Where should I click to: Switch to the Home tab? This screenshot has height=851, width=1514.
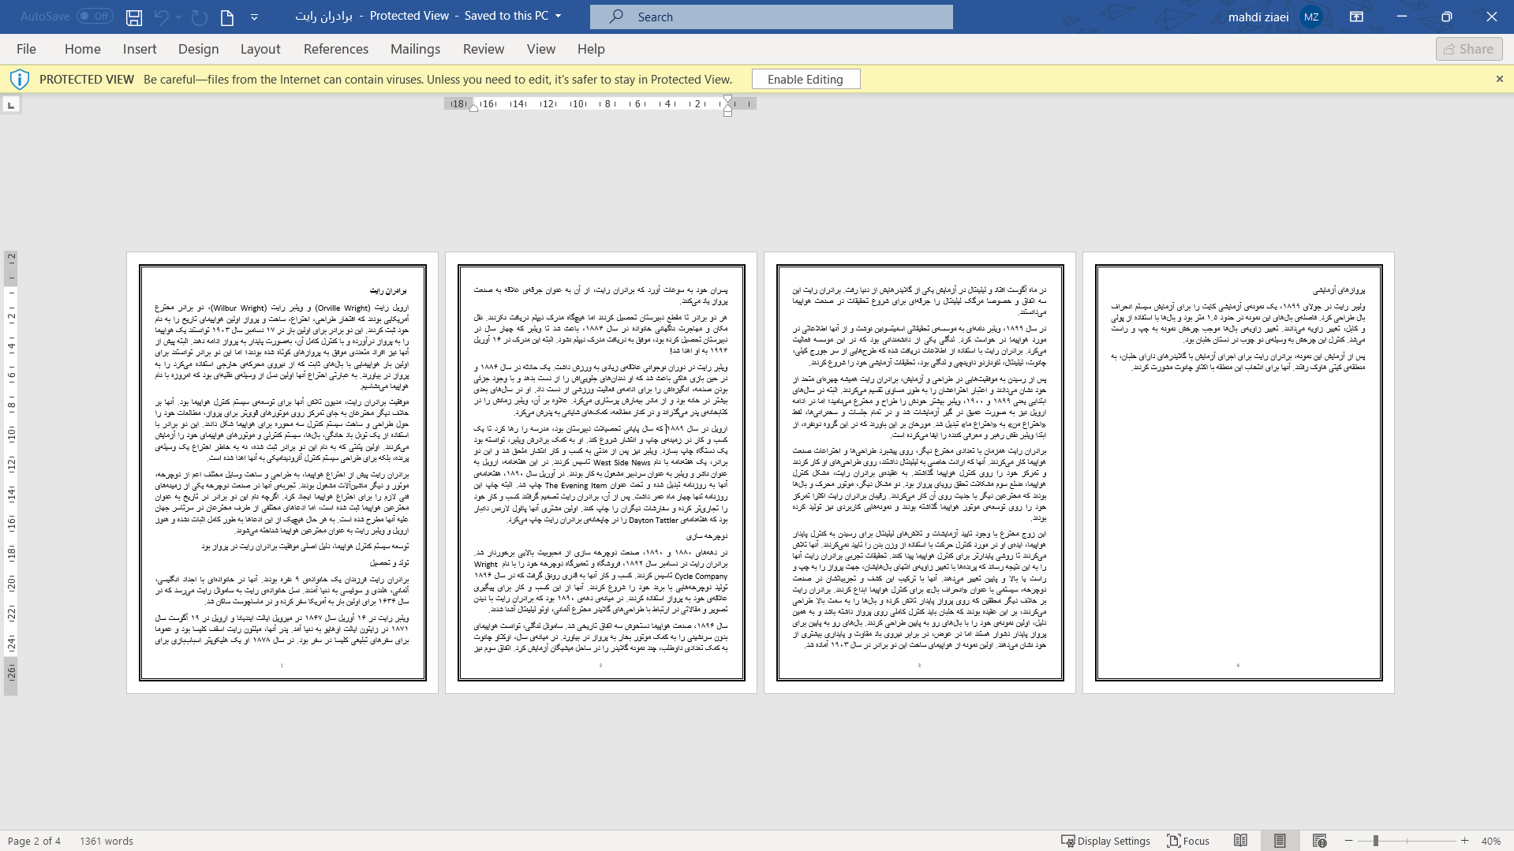(83, 49)
